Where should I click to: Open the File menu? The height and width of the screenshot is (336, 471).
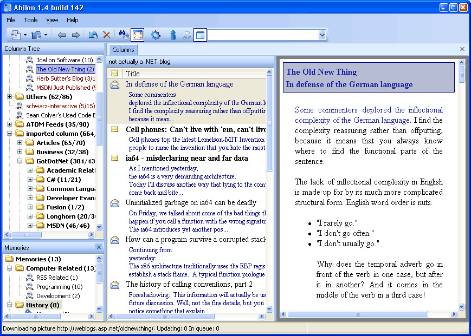11,20
